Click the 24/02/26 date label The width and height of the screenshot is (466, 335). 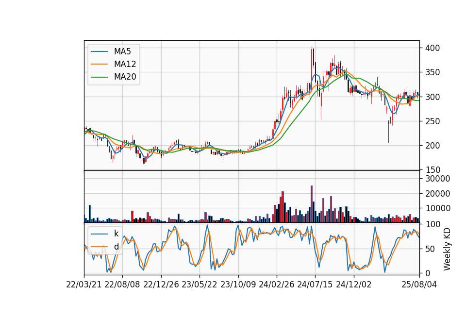pos(276,285)
